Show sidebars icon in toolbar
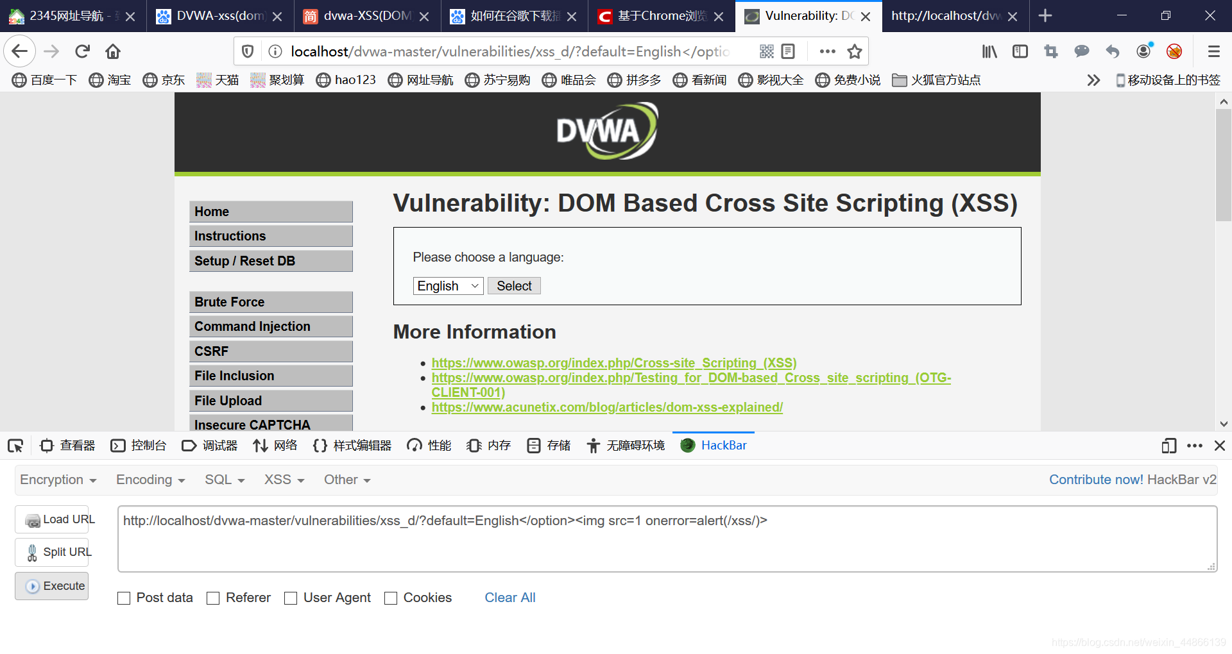 click(x=1020, y=51)
